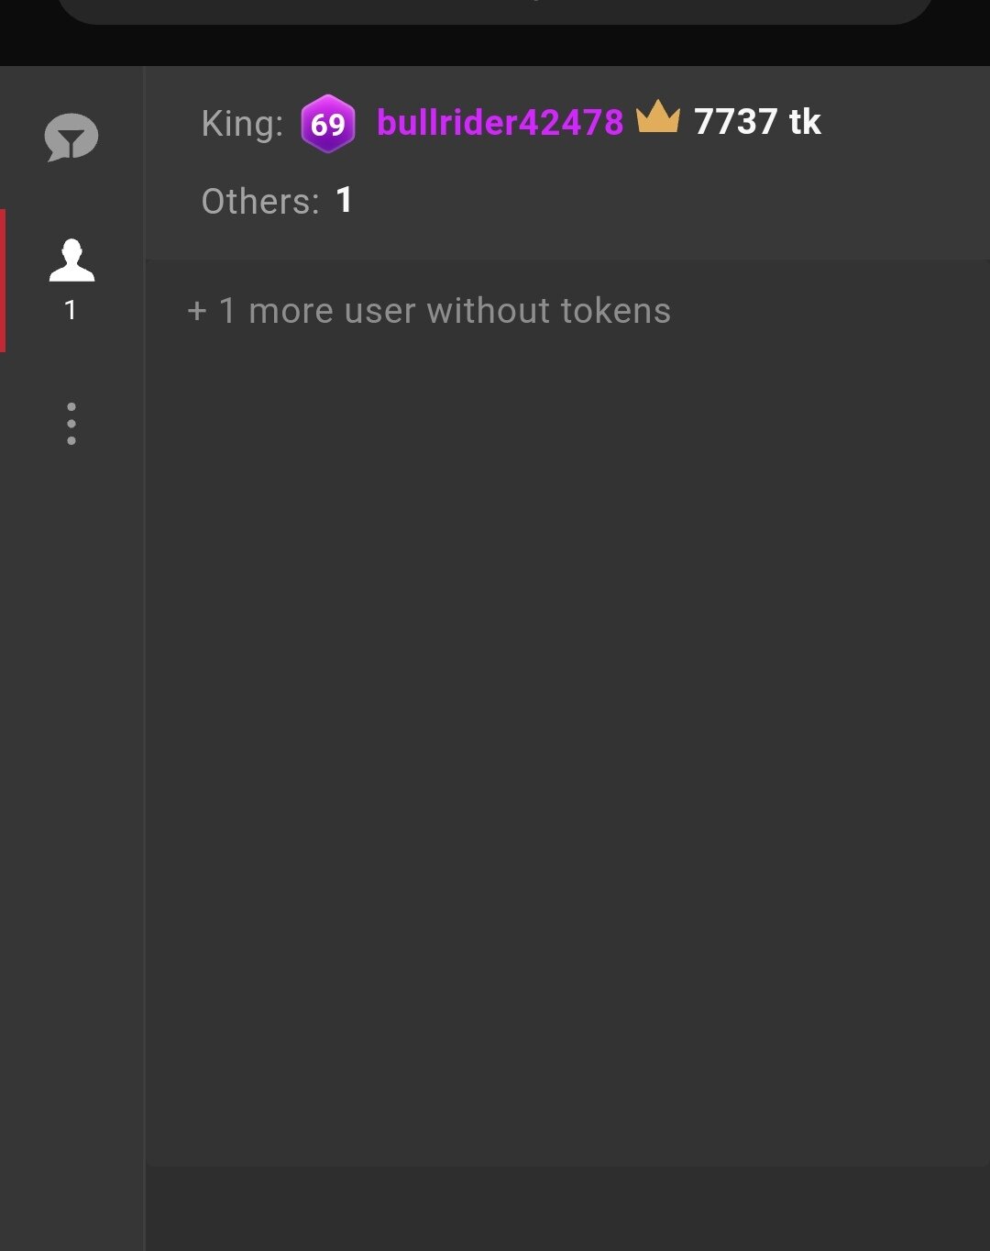Open bullrider42478's user profile
The image size is (990, 1251).
click(500, 123)
